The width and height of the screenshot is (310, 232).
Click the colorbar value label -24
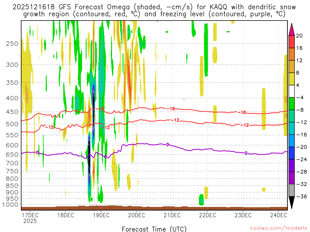point(302,159)
